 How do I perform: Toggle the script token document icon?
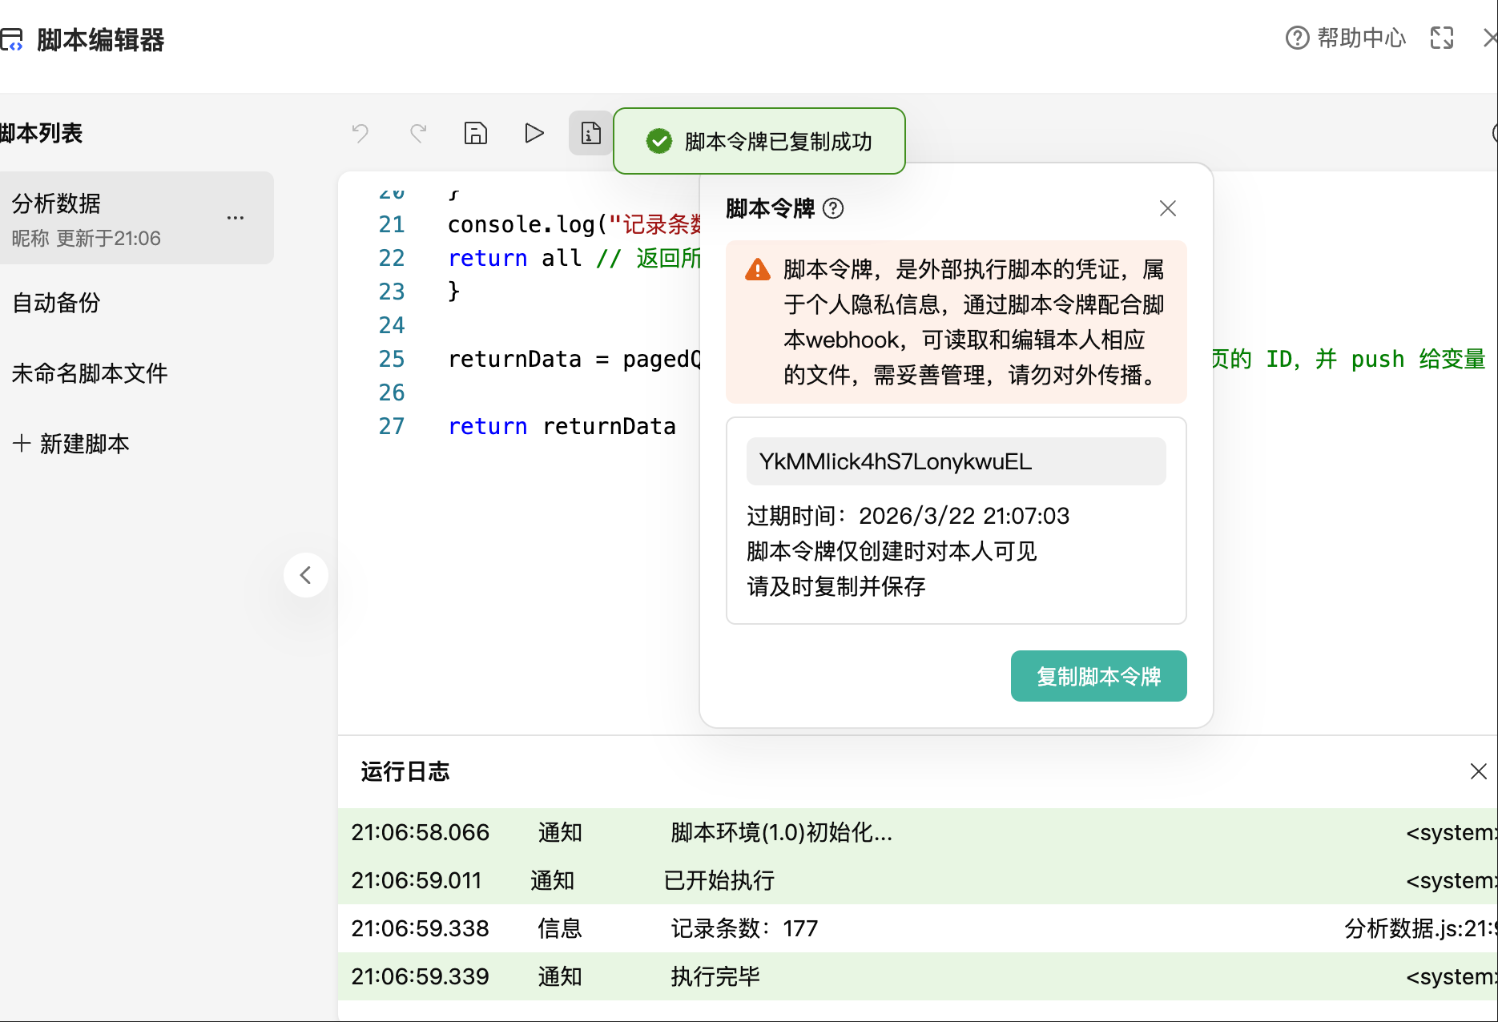coord(591,133)
